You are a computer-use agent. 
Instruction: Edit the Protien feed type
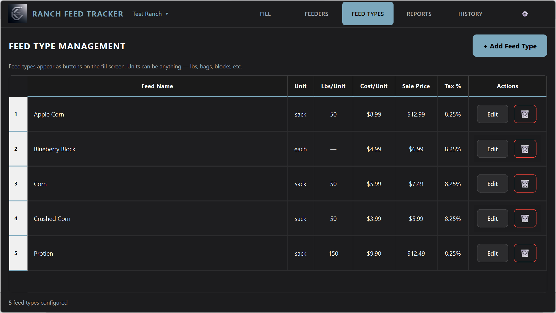point(492,253)
